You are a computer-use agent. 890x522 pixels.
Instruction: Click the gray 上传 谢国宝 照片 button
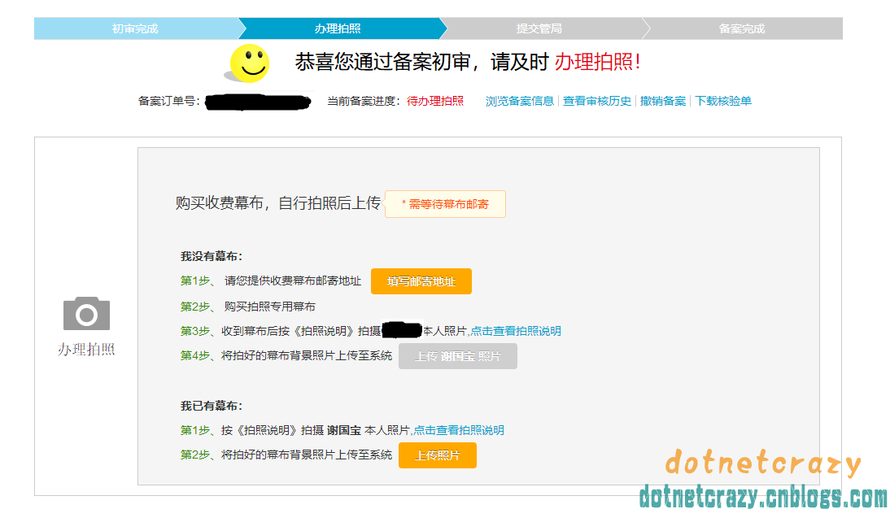pos(457,356)
